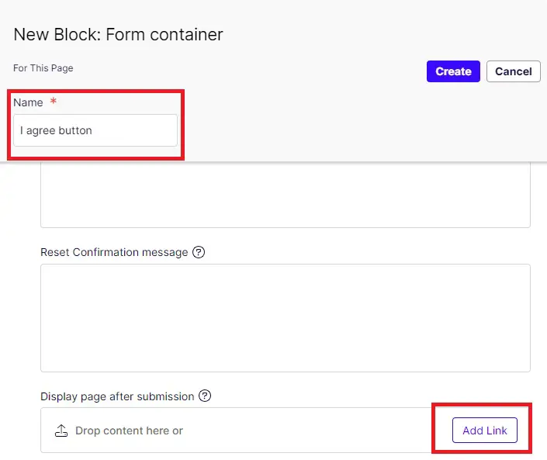Cancel the new block dialog
The height and width of the screenshot is (460, 547).
tap(513, 71)
